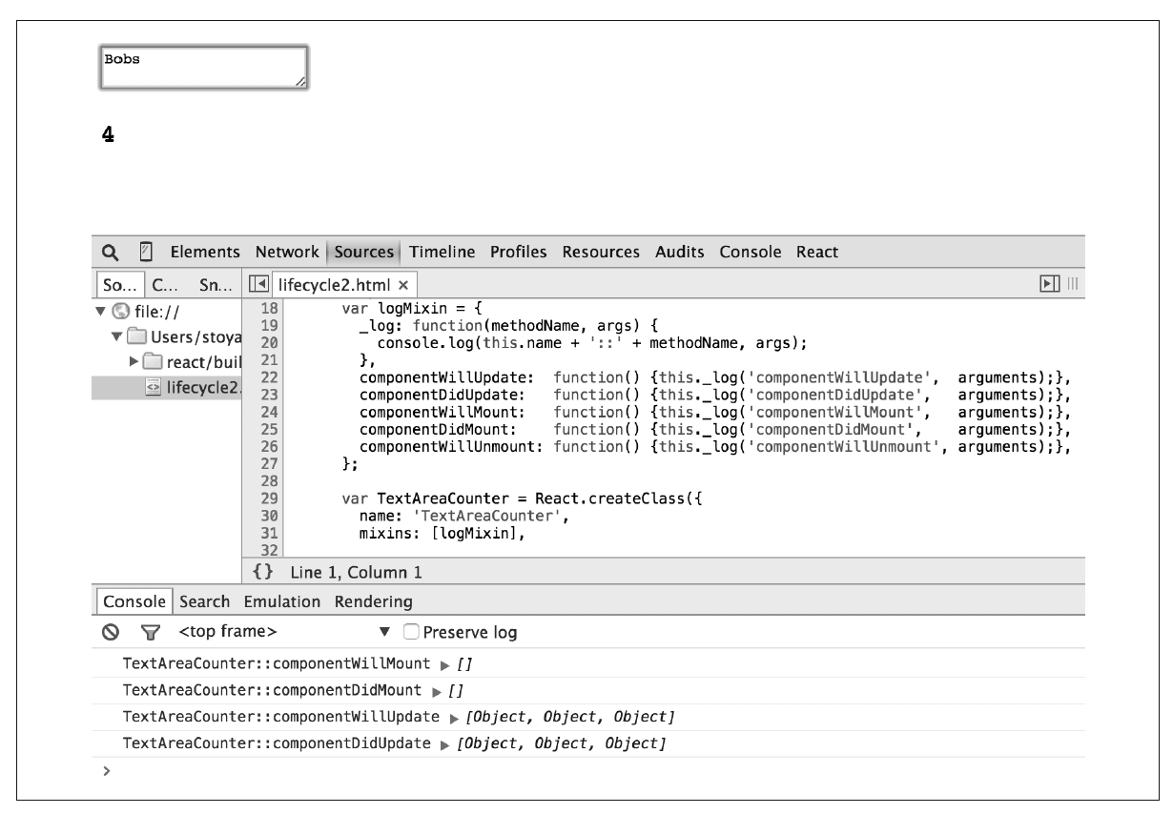Expand componentWillUpdate Object array arrow

point(445,717)
